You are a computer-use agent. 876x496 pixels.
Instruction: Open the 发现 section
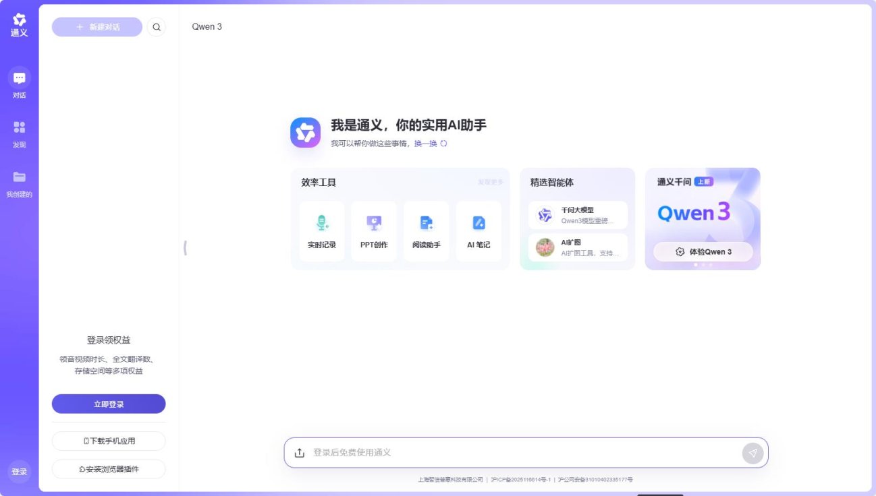(19, 132)
